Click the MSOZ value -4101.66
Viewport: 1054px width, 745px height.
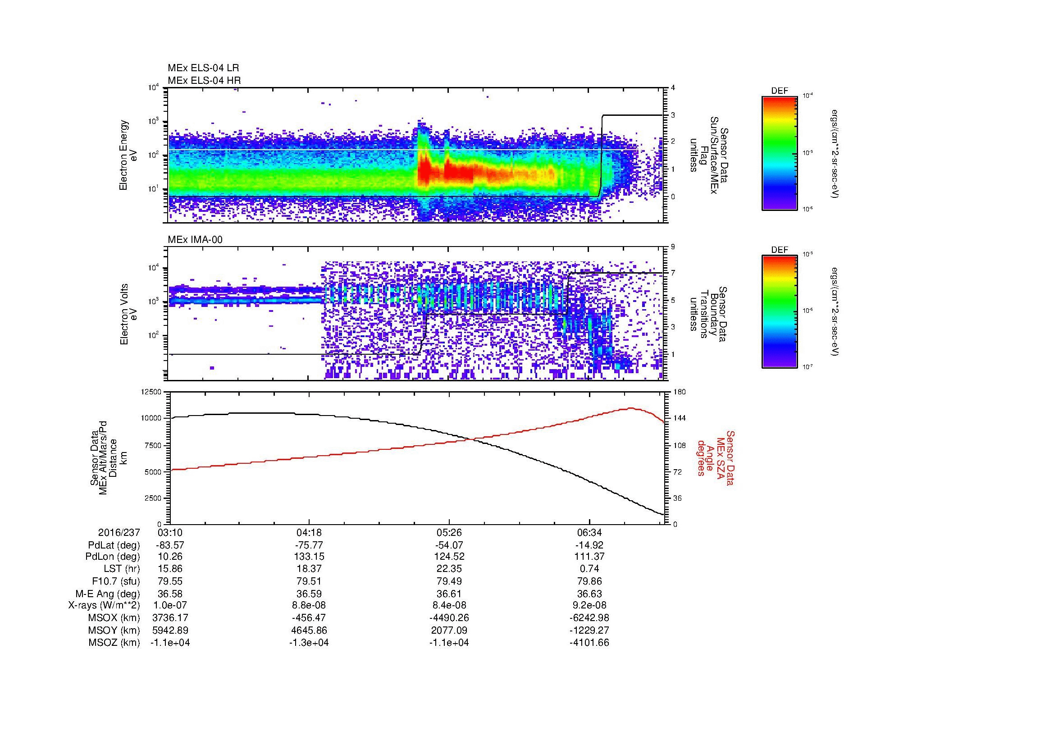589,643
